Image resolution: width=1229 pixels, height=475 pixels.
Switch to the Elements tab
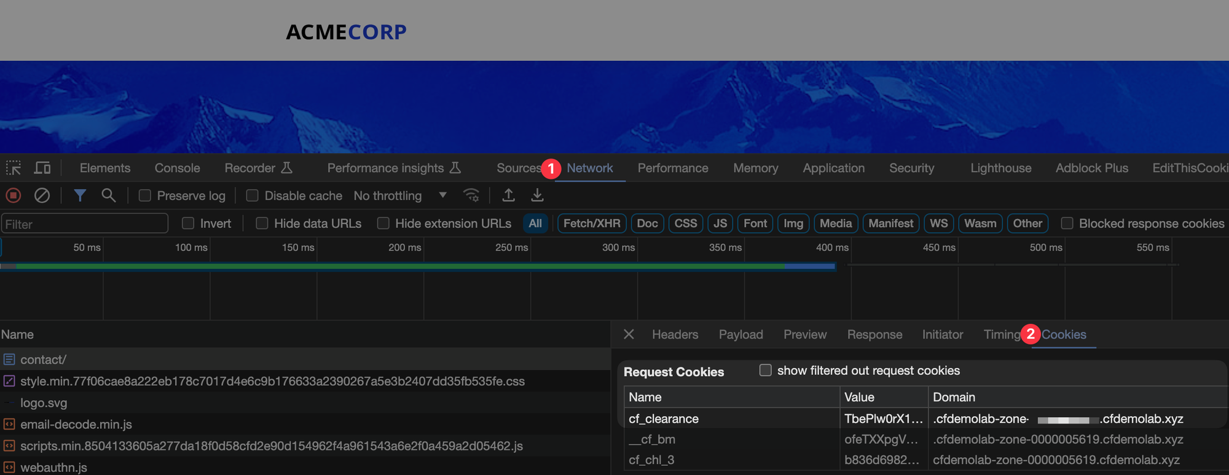pyautogui.click(x=105, y=168)
